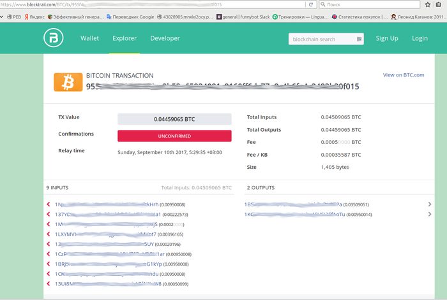Open the PEB bookmark
The width and height of the screenshot is (447, 300).
point(14,17)
